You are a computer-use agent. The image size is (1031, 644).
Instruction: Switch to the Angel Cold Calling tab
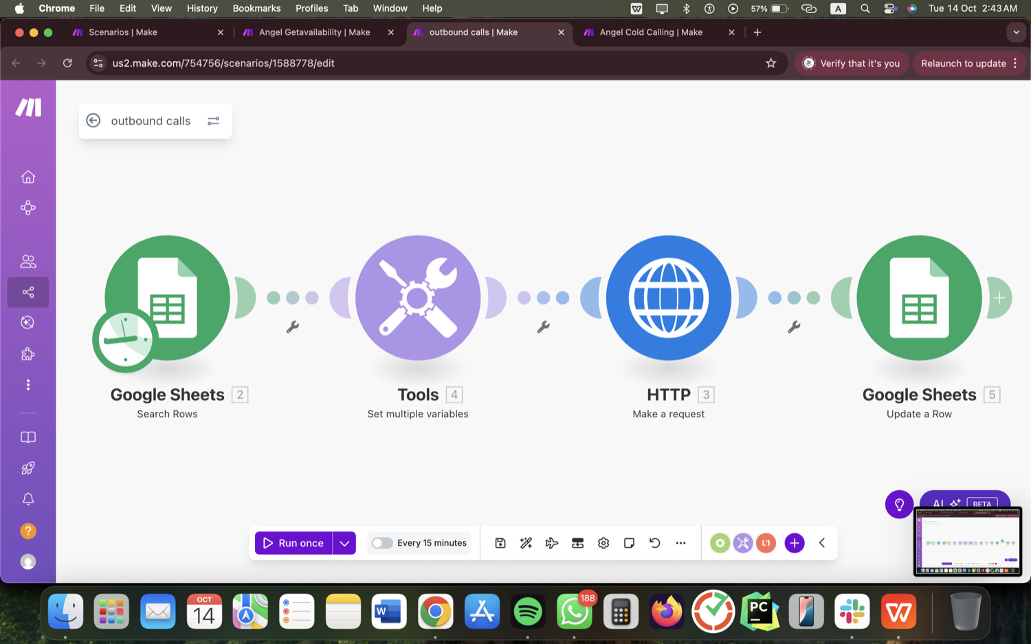[x=650, y=32]
